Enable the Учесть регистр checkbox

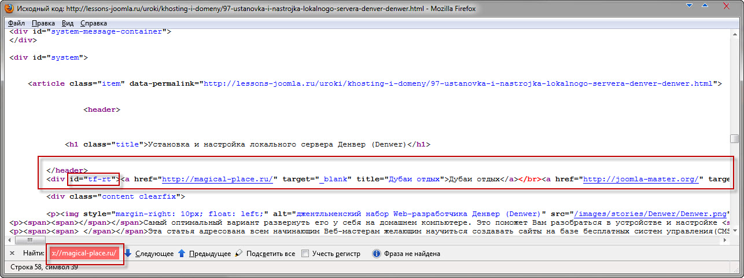coord(305,254)
